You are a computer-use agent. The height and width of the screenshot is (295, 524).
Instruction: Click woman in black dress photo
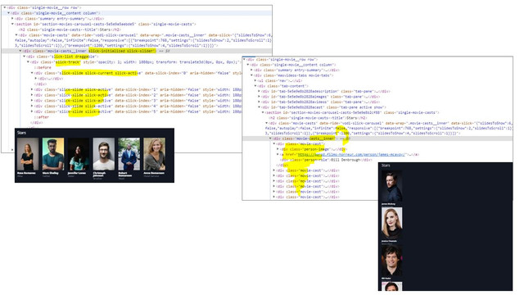(x=27, y=154)
